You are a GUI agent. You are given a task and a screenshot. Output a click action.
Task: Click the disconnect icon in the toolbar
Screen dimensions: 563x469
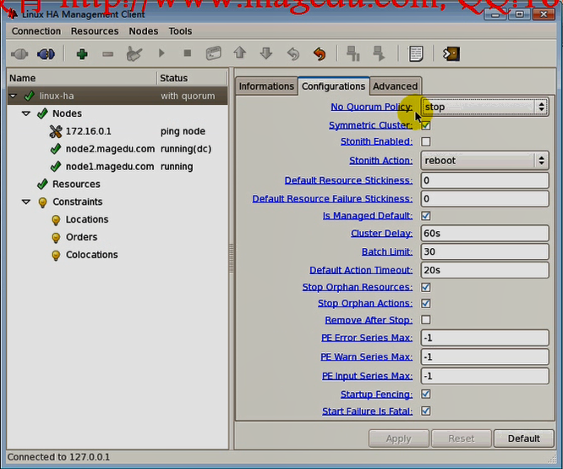coord(46,54)
